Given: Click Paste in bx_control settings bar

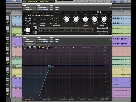Looking at the screenshot, I should pyautogui.click(x=82, y=12).
